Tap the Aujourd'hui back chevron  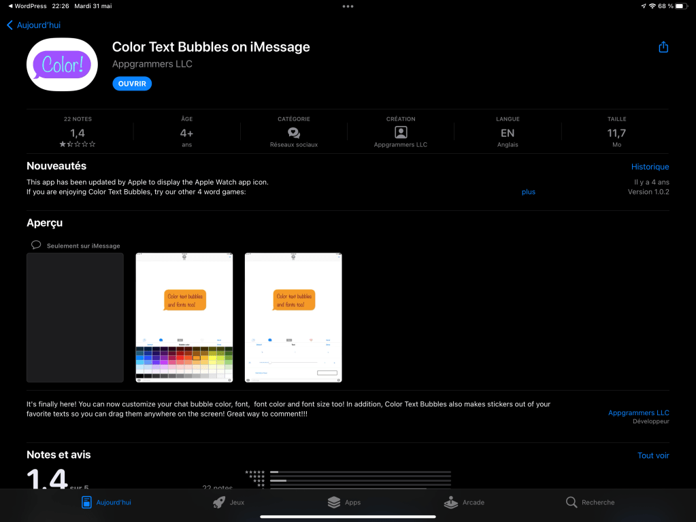coord(10,25)
